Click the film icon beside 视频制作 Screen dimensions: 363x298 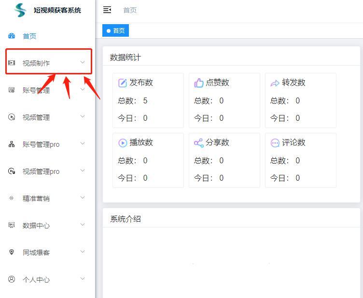click(12, 63)
